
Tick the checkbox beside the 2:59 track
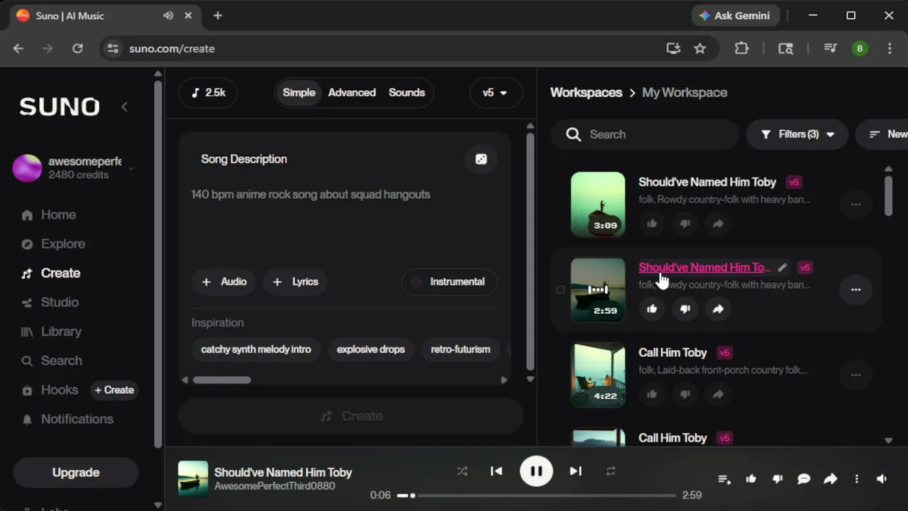click(560, 290)
